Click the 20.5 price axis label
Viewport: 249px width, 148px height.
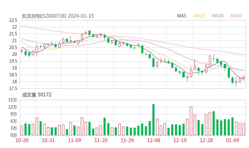(x=13, y=47)
